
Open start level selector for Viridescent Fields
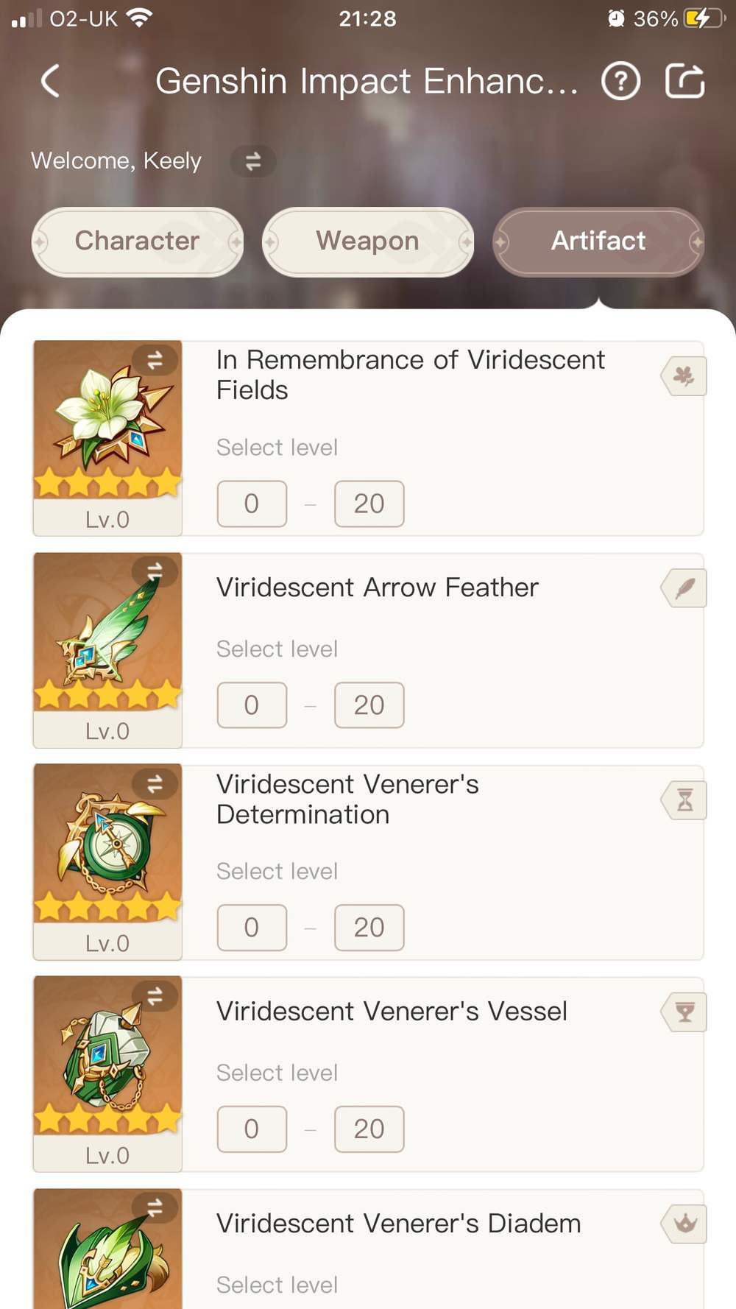pyautogui.click(x=252, y=504)
